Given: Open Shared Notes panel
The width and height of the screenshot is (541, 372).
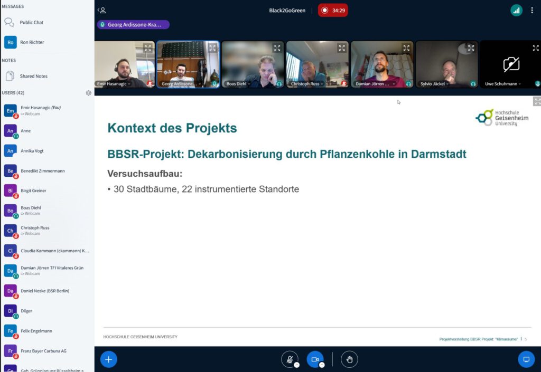Looking at the screenshot, I should (x=33, y=76).
